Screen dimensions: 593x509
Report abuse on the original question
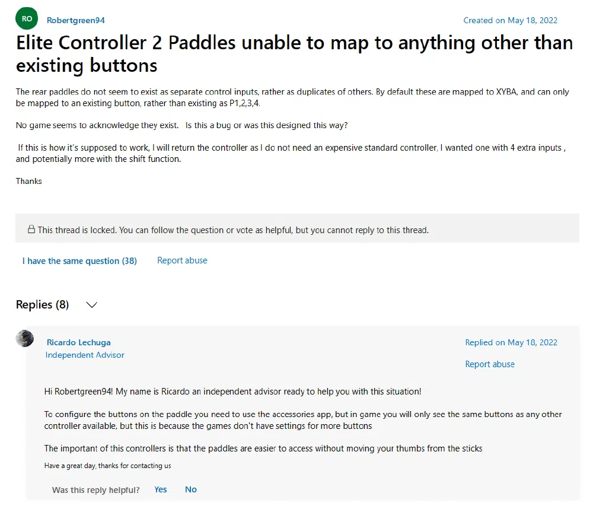(182, 260)
